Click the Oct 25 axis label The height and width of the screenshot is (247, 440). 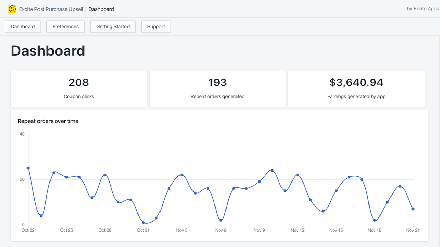point(66,230)
